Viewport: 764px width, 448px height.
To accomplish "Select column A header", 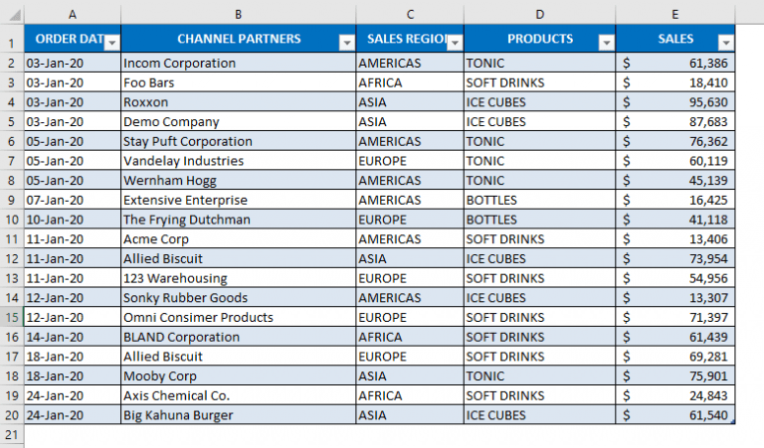I will tap(72, 14).
